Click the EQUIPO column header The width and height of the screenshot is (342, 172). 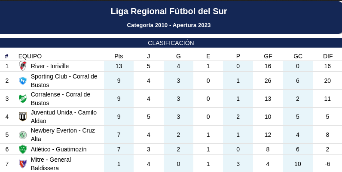(30, 56)
